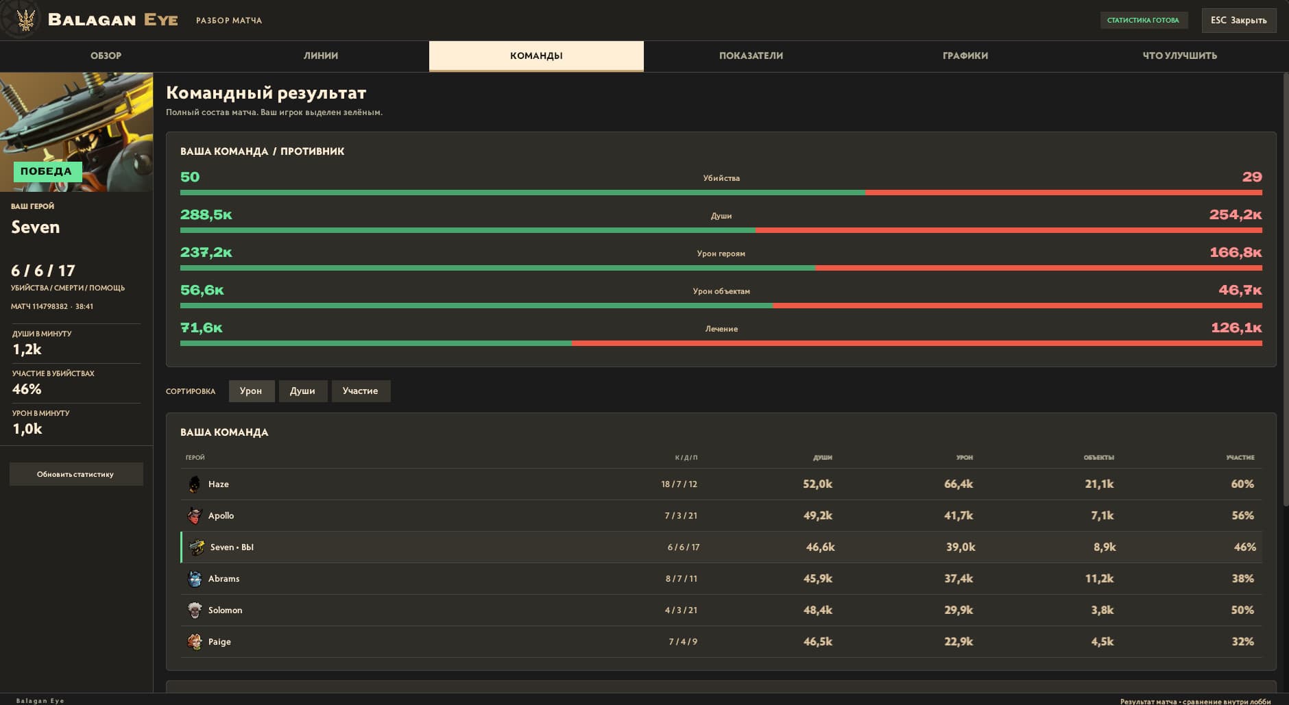This screenshot has width=1289, height=705.
Task: Click team souls value 288,5k
Action: click(x=206, y=215)
